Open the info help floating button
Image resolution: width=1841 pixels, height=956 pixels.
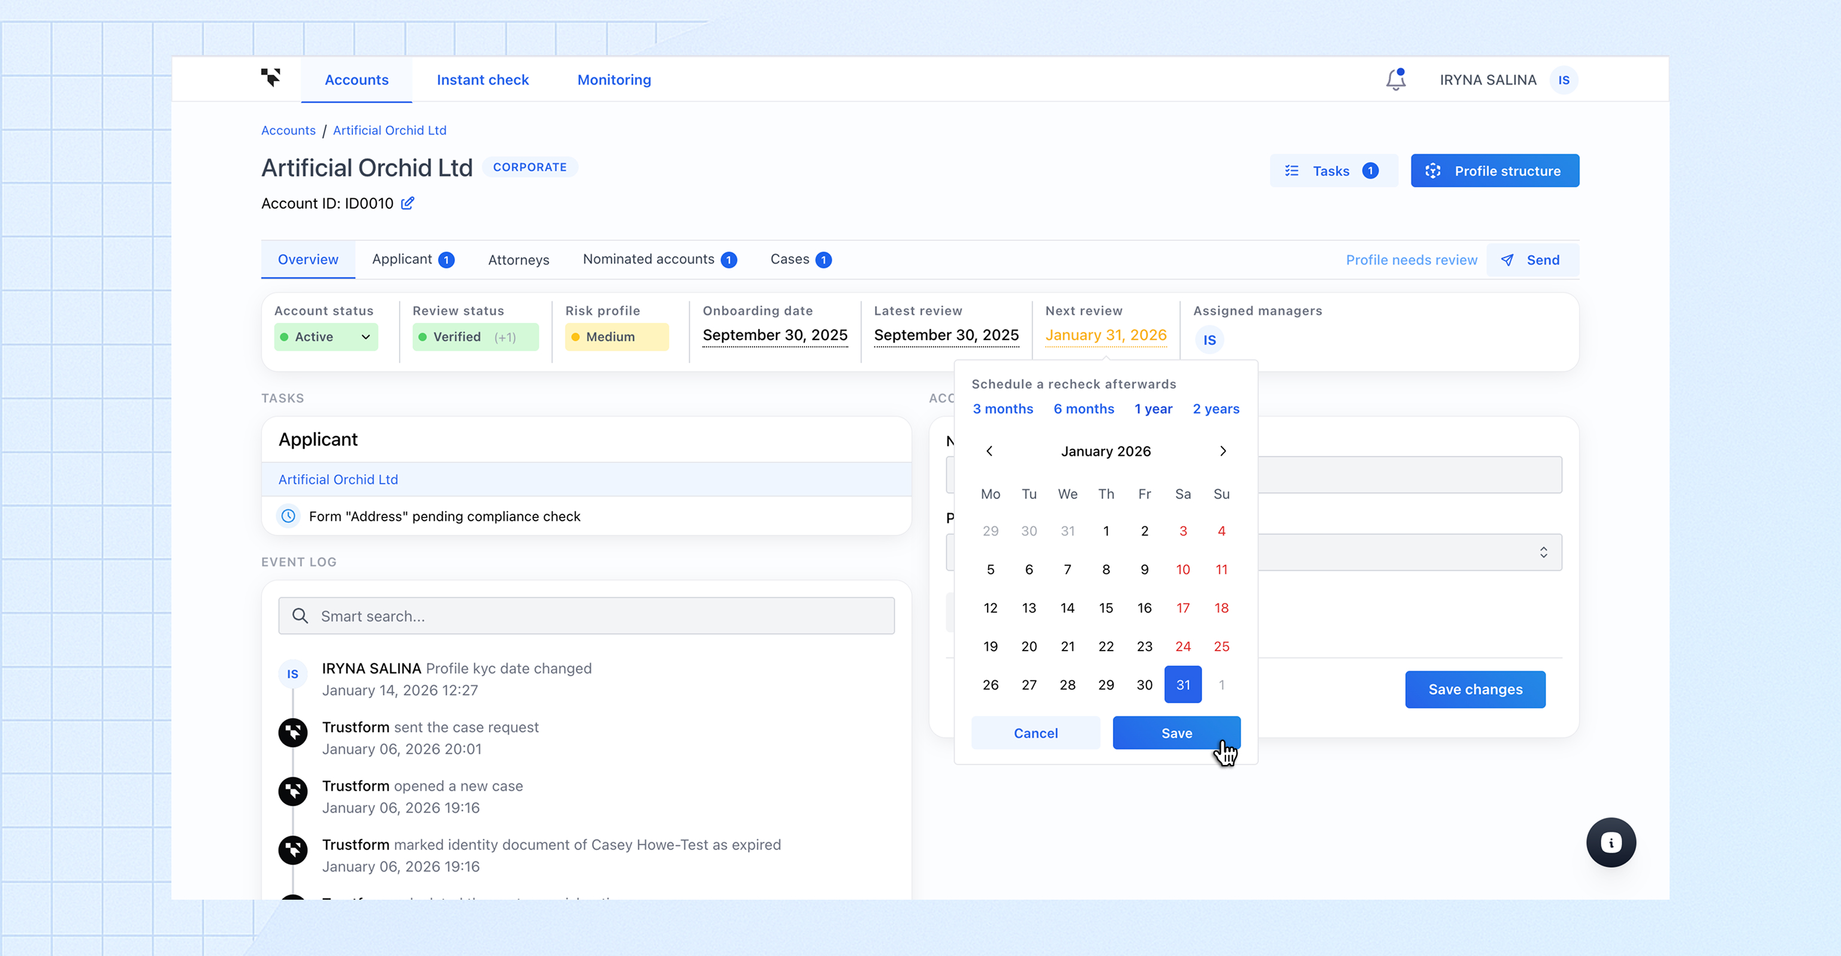[1610, 842]
